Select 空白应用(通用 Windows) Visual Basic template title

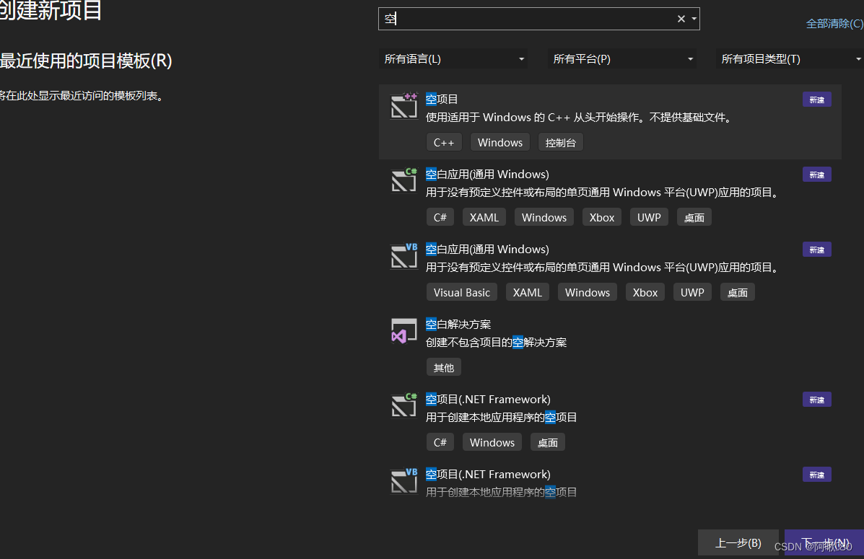pyautogui.click(x=487, y=249)
